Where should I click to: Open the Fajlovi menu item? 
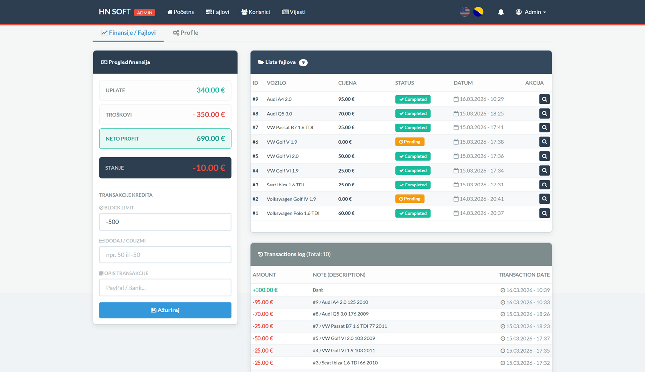coord(217,12)
